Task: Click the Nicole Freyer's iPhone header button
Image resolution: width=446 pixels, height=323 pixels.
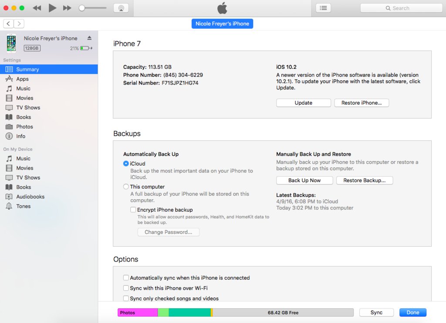Action: tap(222, 24)
